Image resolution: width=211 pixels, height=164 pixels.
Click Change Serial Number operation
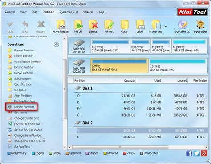tap(28, 135)
